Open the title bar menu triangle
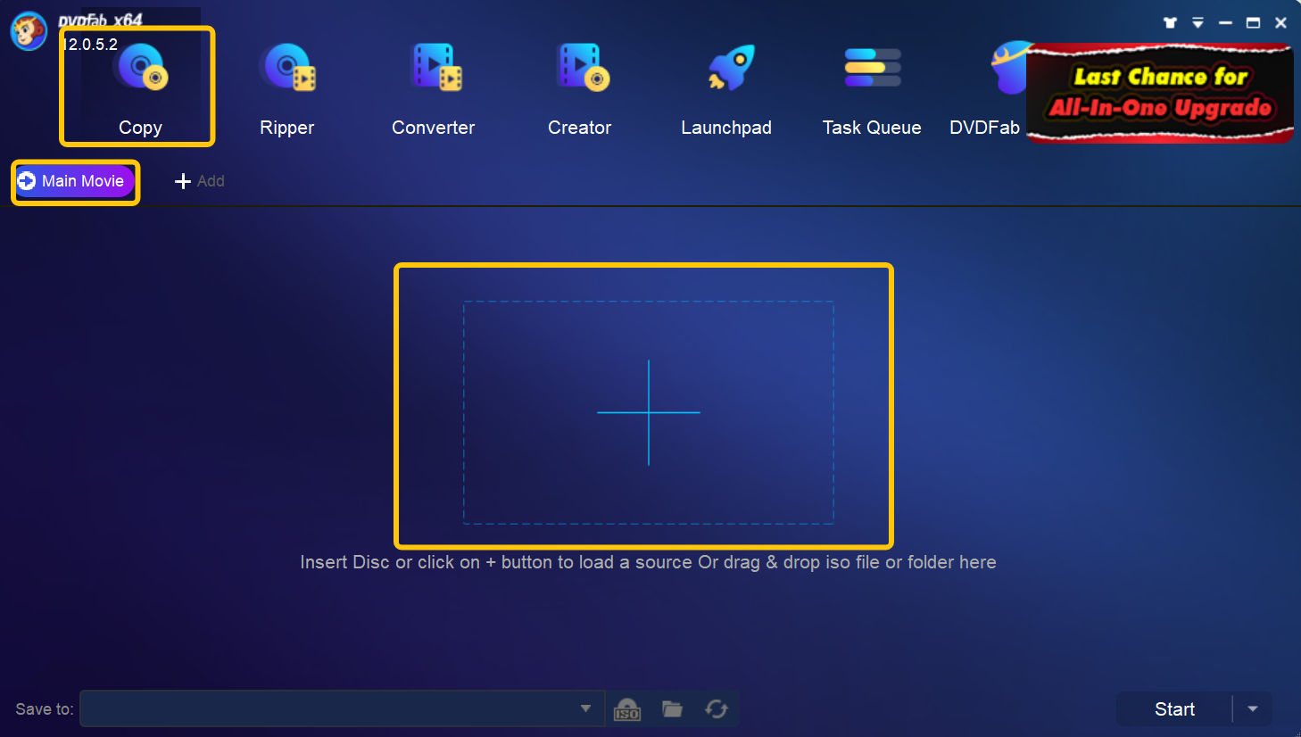 [x=1197, y=22]
